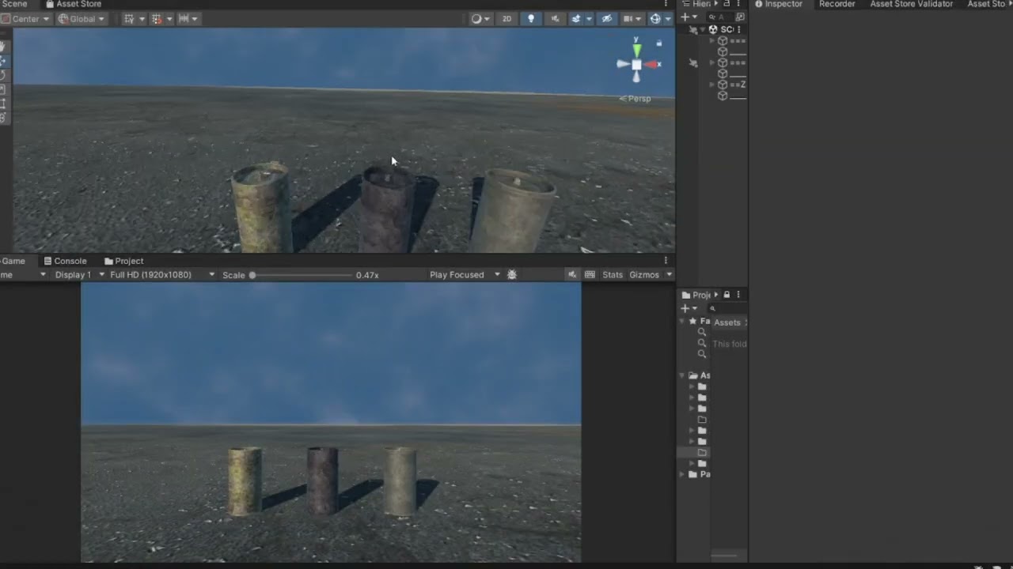Switch to the Console tab
This screenshot has height=569, width=1013.
(x=65, y=261)
